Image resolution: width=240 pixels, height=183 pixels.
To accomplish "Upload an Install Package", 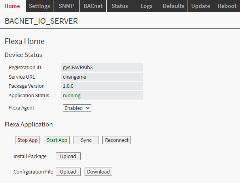I will coord(68,156).
